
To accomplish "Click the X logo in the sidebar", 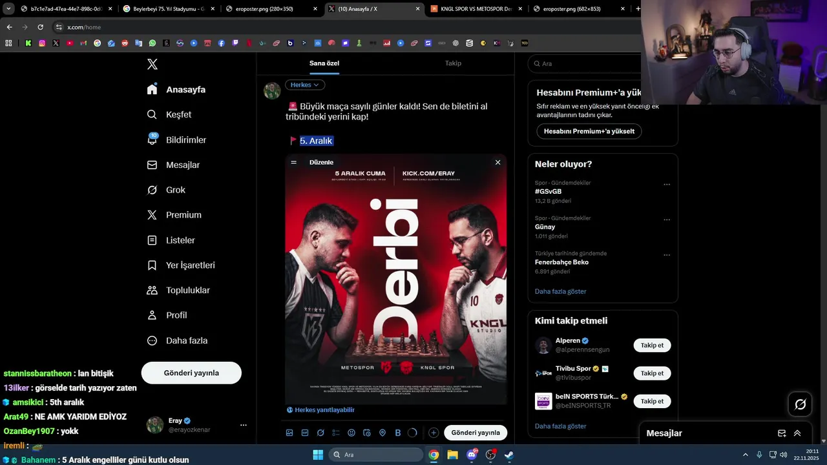I will (152, 64).
